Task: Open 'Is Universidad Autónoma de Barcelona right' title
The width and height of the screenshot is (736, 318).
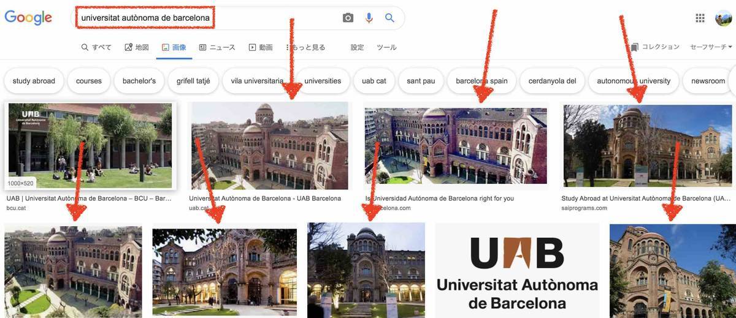Action: (440, 199)
